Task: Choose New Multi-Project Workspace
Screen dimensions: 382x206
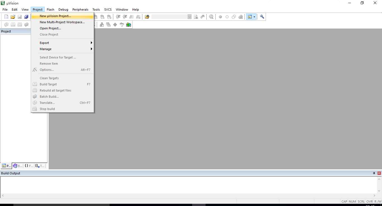Action: [x=63, y=22]
